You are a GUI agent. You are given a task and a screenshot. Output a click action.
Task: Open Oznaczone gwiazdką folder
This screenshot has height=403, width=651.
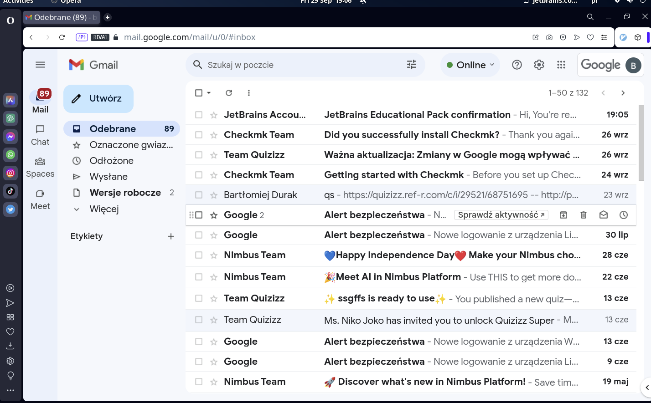click(x=122, y=145)
